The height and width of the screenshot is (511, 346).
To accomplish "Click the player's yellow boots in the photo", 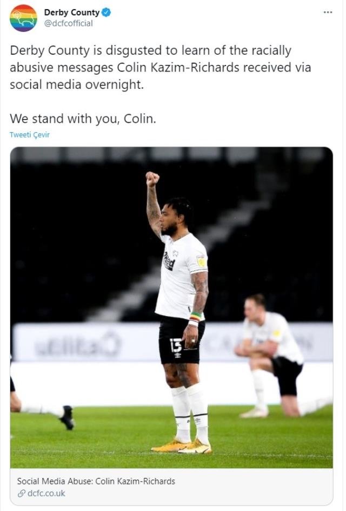I will click(x=181, y=446).
